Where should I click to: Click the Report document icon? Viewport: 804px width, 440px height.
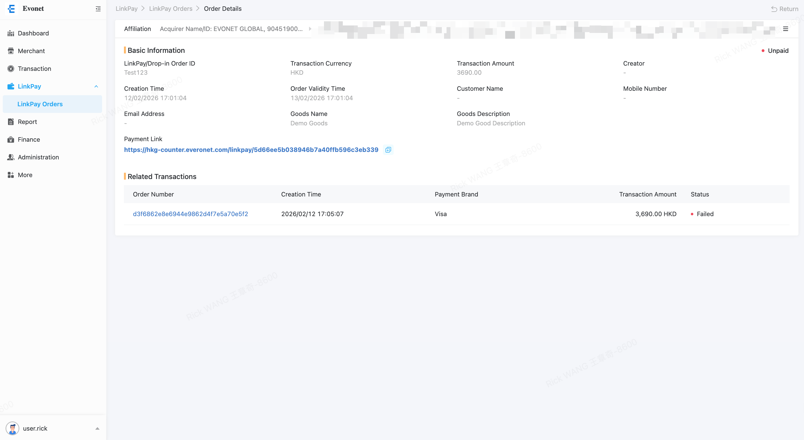(11, 122)
